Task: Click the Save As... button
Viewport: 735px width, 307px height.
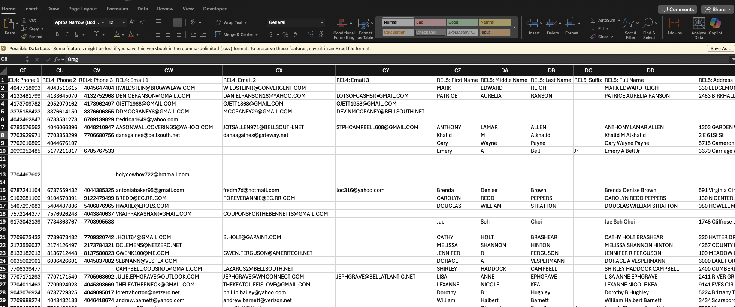Action: [x=721, y=48]
